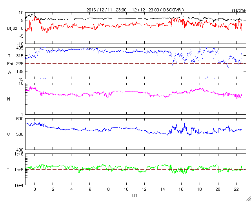Click the '225' tick label
The height and width of the screenshot is (201, 251).
coord(20,64)
